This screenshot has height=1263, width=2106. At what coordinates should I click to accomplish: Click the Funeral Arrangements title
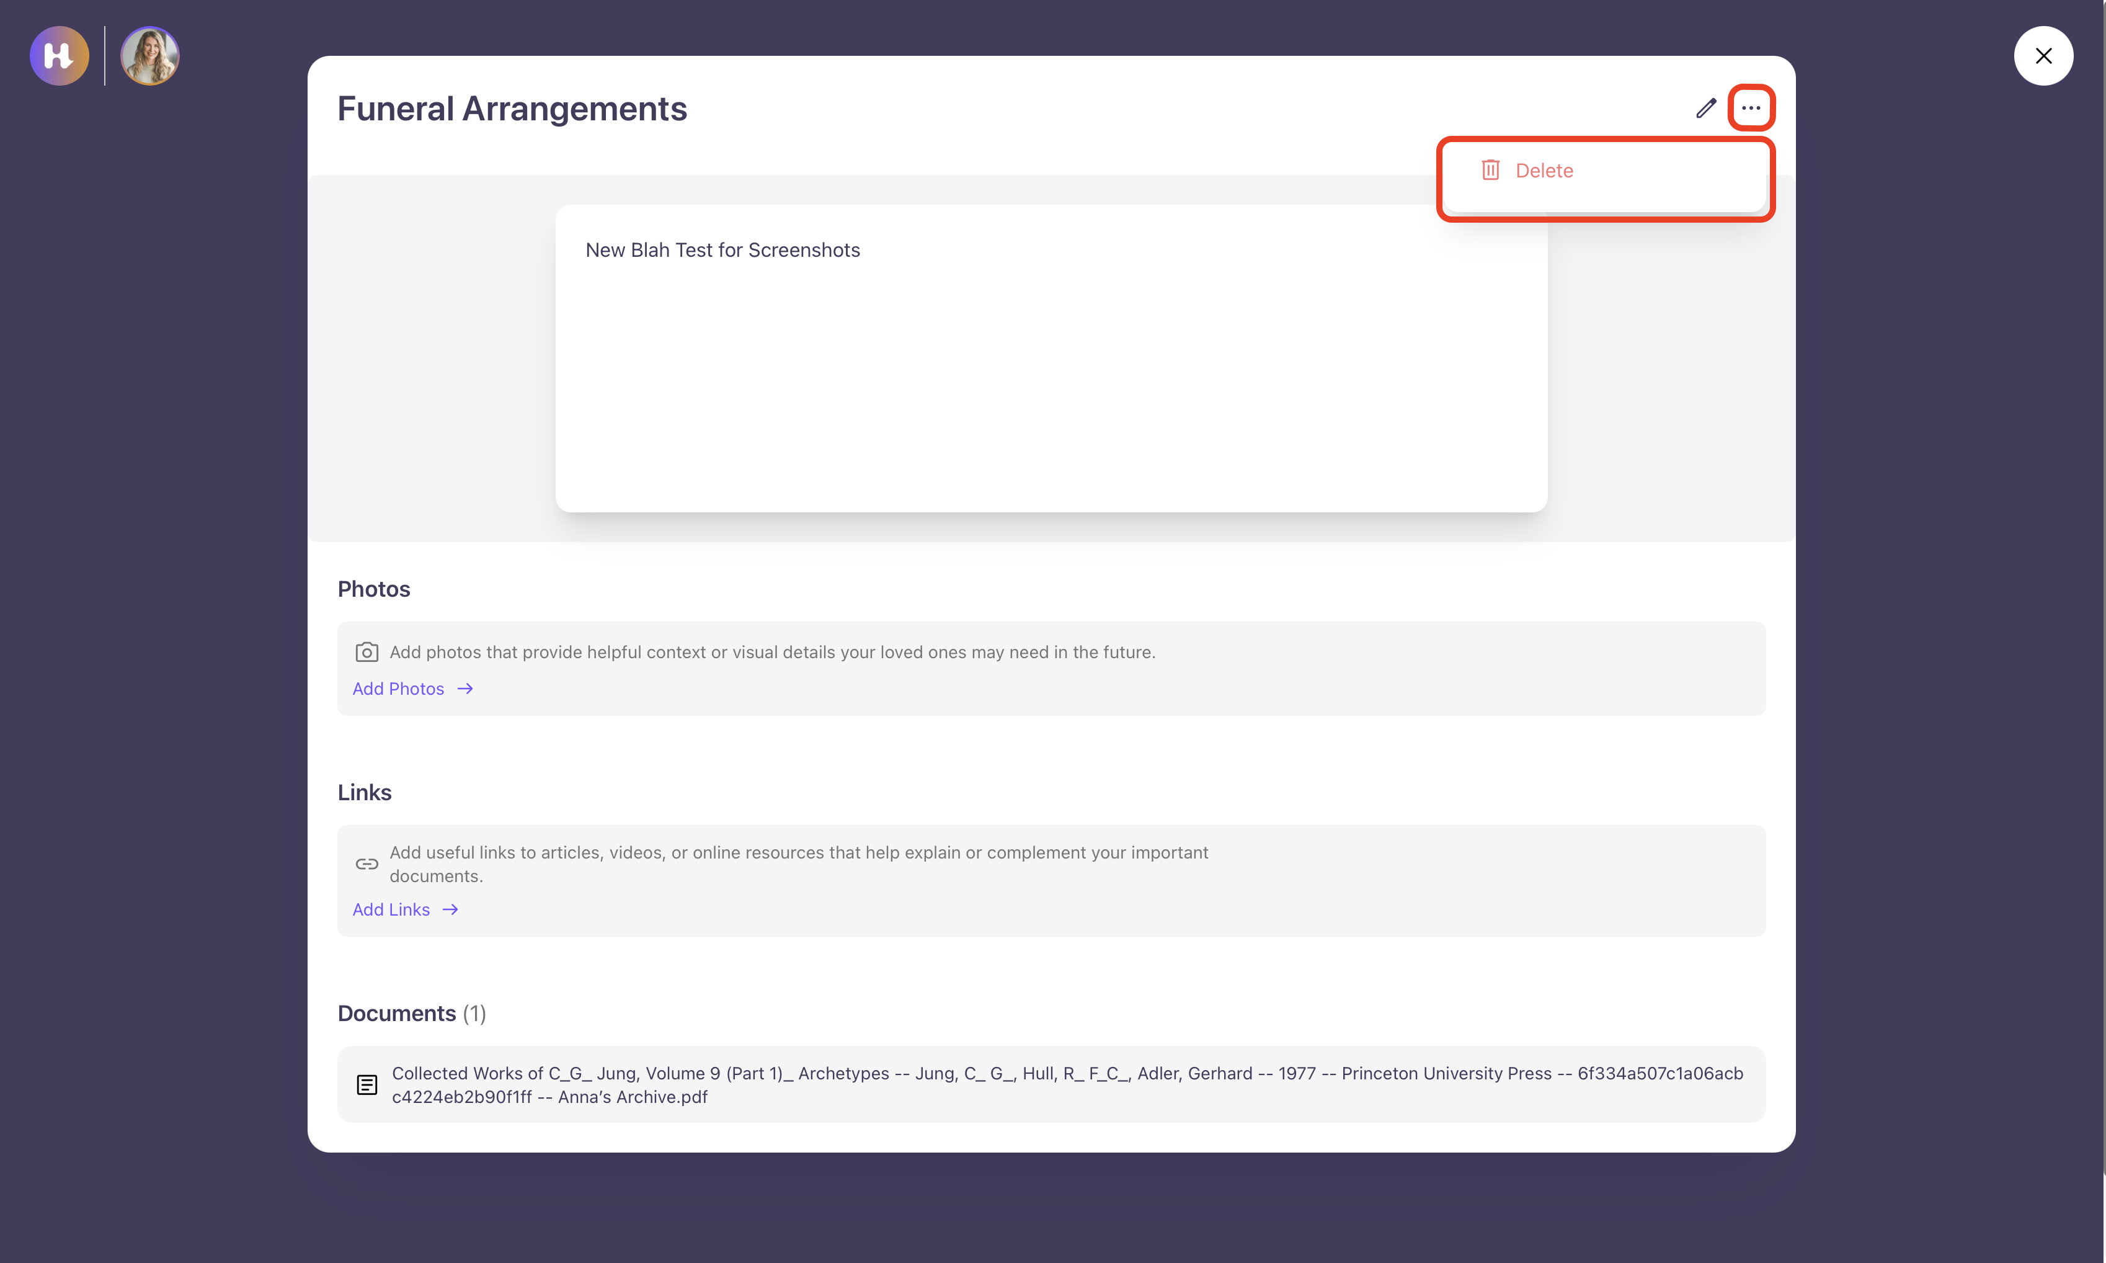coord(512,109)
